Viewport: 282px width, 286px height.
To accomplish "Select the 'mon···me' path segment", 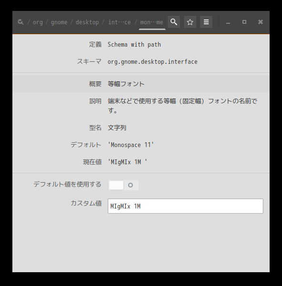I will pos(151,22).
